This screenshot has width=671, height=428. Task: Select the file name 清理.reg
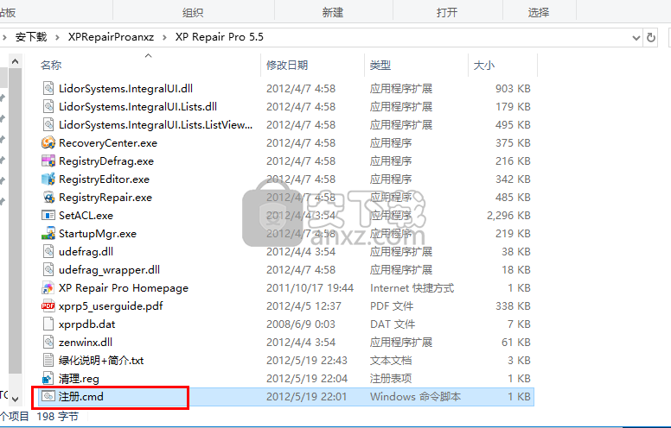pyautogui.click(x=79, y=379)
